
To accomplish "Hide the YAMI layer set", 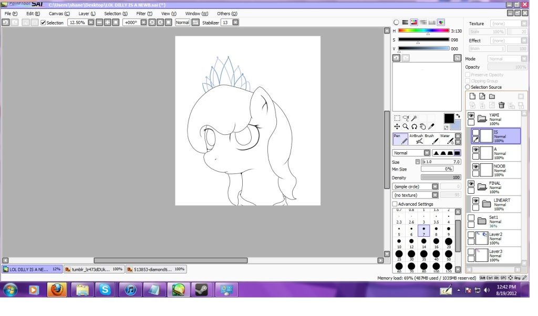I will click(471, 116).
